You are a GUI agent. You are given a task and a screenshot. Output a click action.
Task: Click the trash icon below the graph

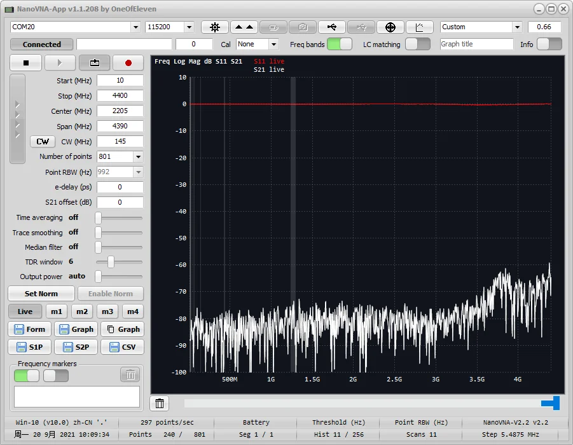tap(160, 404)
